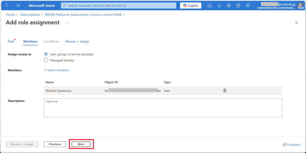
Task: Open the Help question mark icon
Action: (x=238, y=5)
